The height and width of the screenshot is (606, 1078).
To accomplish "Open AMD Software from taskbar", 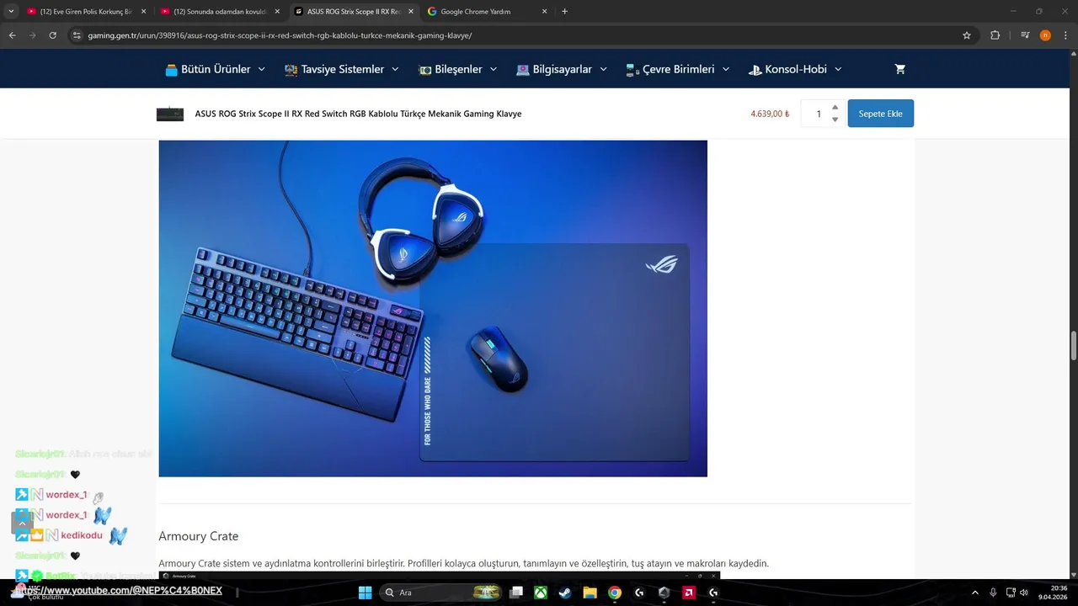I will 689,593.
